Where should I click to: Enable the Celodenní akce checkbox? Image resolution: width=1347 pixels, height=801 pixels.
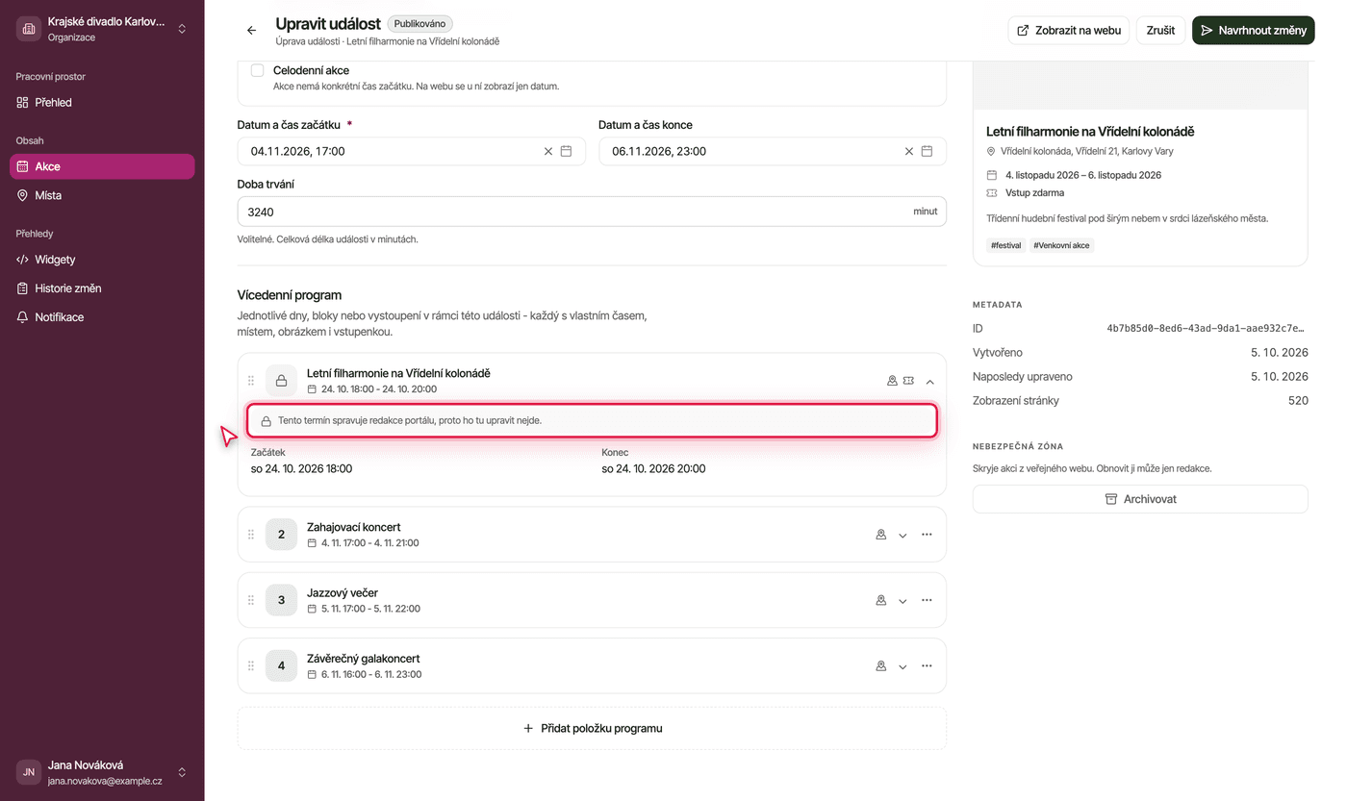tap(257, 70)
